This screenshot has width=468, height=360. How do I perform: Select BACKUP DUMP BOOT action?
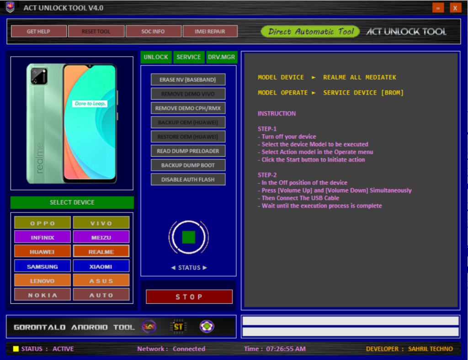point(188,165)
